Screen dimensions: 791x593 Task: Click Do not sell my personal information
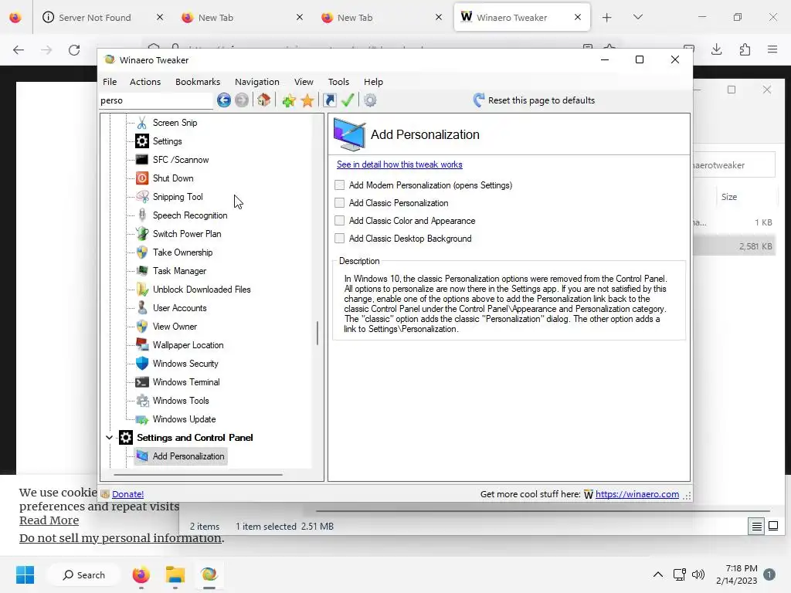click(x=121, y=538)
